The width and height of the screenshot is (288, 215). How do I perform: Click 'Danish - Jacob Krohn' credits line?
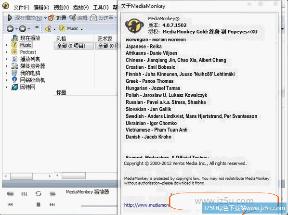[148, 137]
